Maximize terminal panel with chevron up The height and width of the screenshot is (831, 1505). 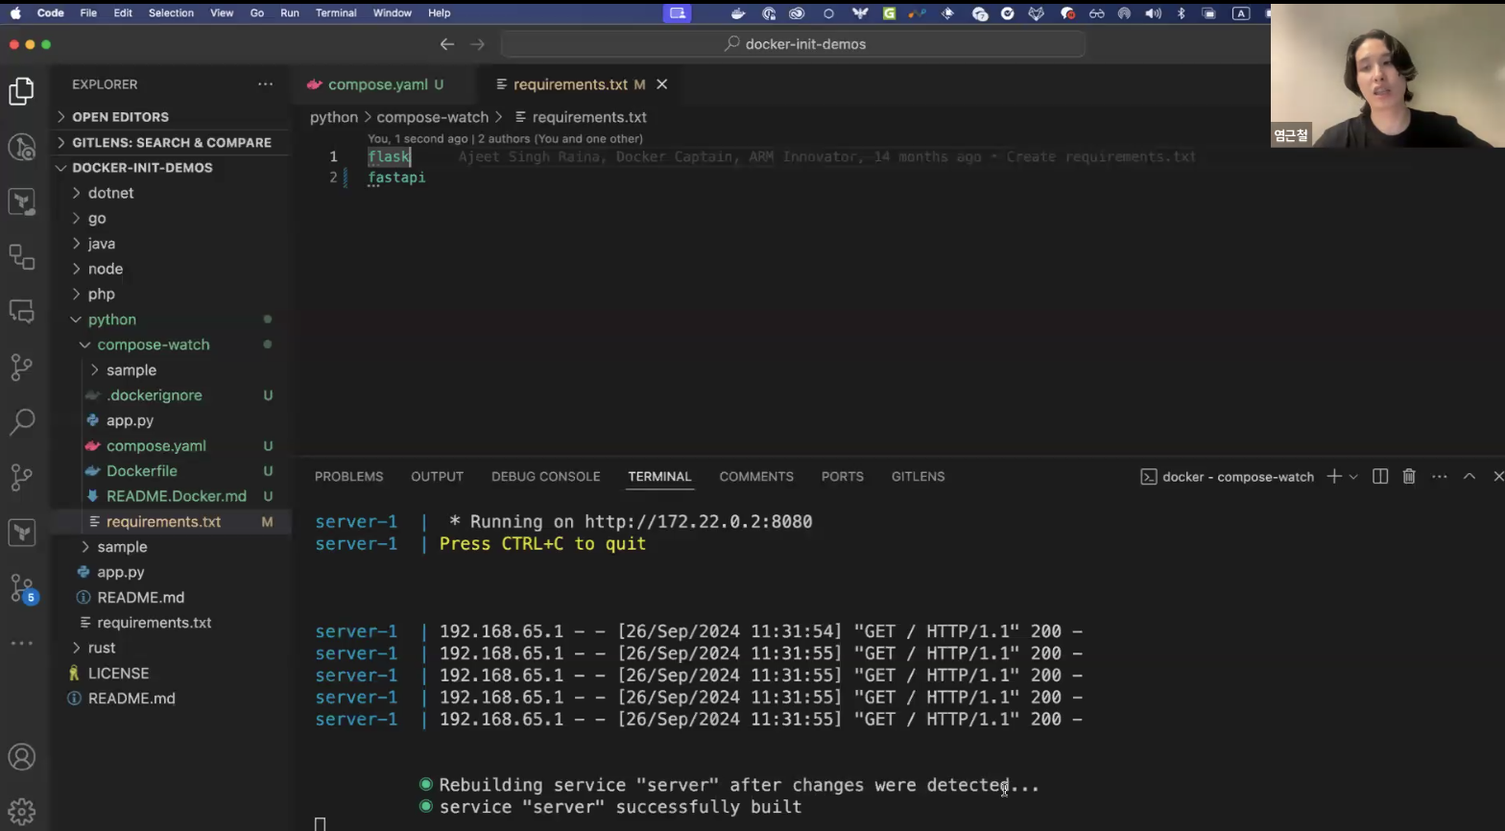click(1469, 477)
